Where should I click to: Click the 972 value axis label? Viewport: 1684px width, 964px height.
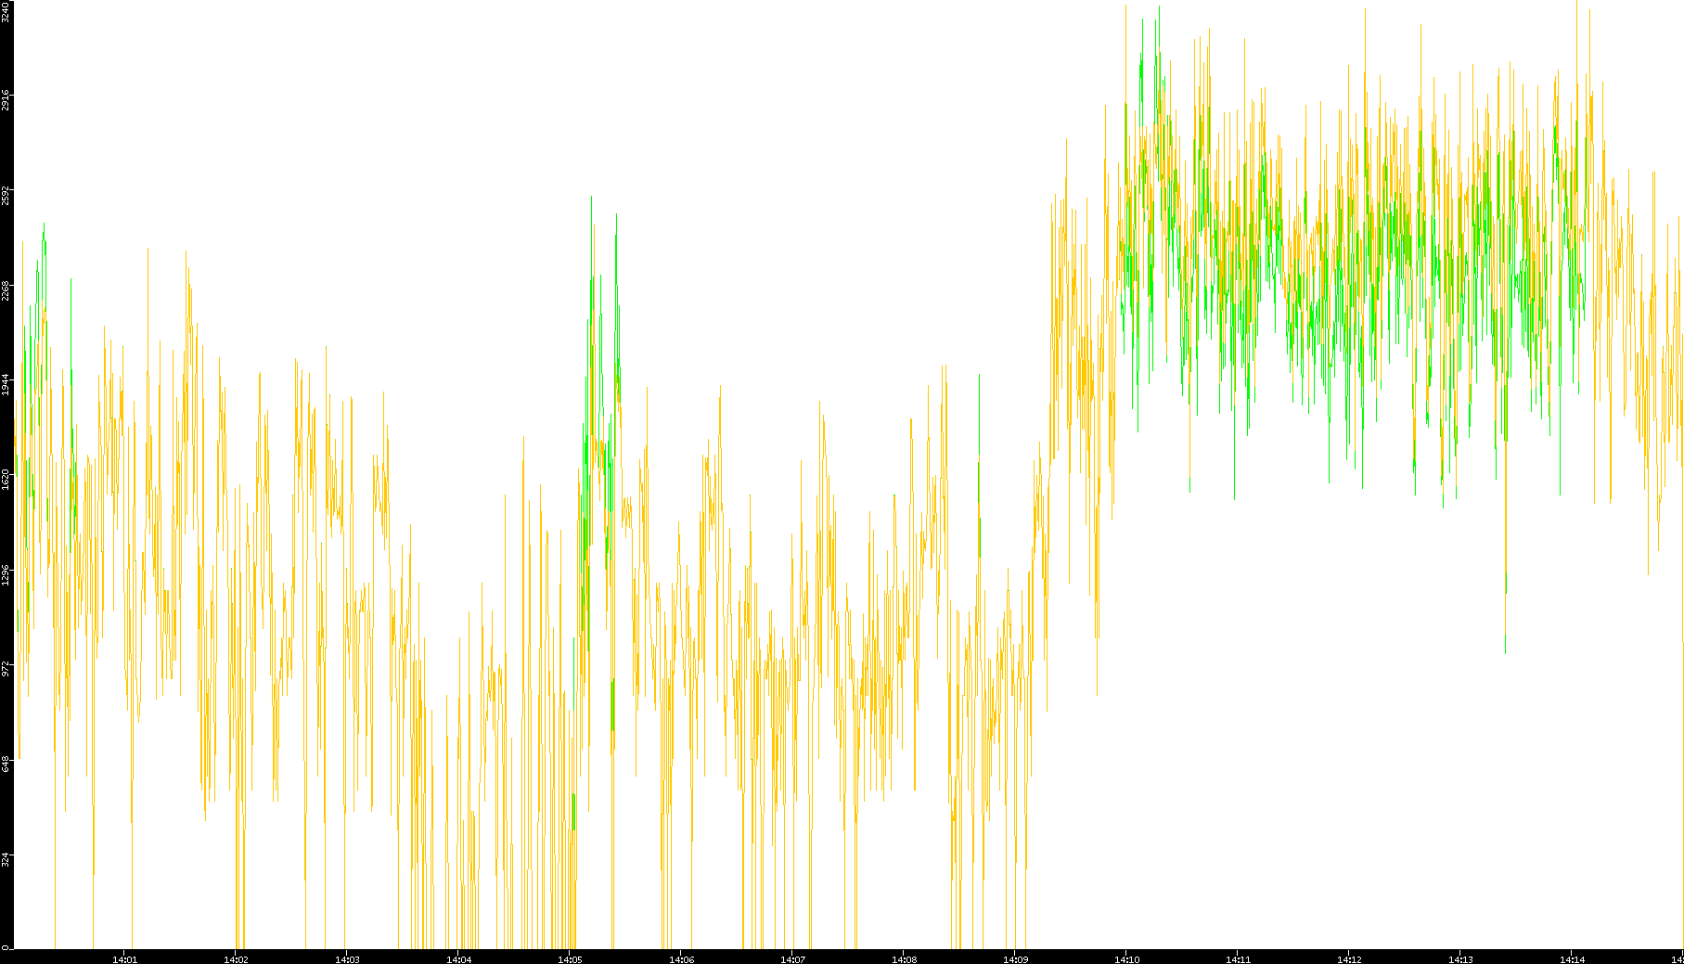click(6, 669)
